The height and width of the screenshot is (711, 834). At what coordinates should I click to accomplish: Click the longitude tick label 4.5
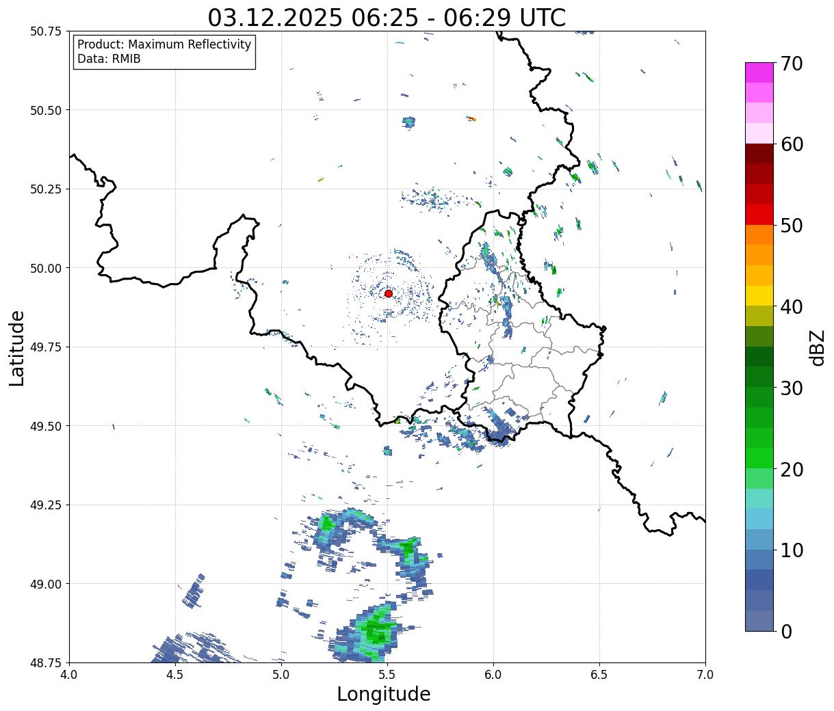click(175, 675)
